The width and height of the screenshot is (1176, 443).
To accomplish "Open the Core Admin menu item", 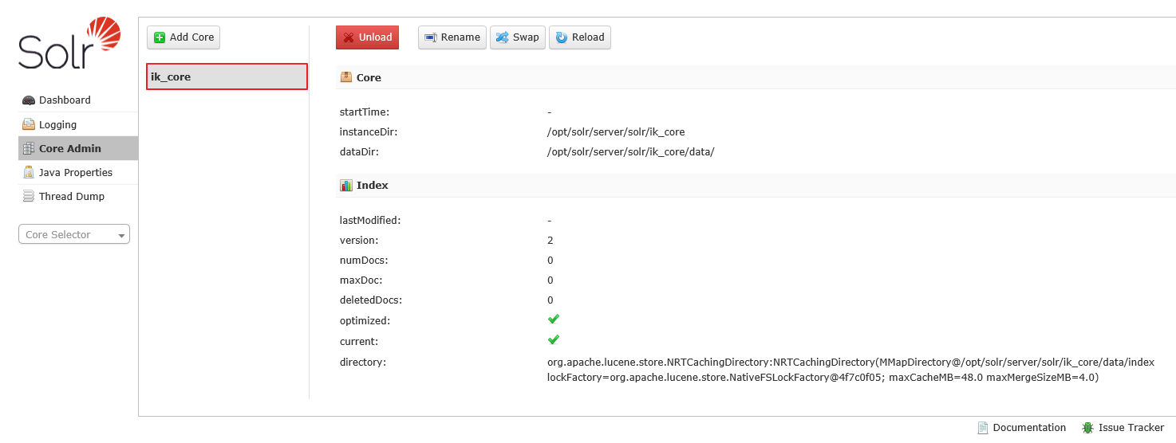I will pos(69,148).
